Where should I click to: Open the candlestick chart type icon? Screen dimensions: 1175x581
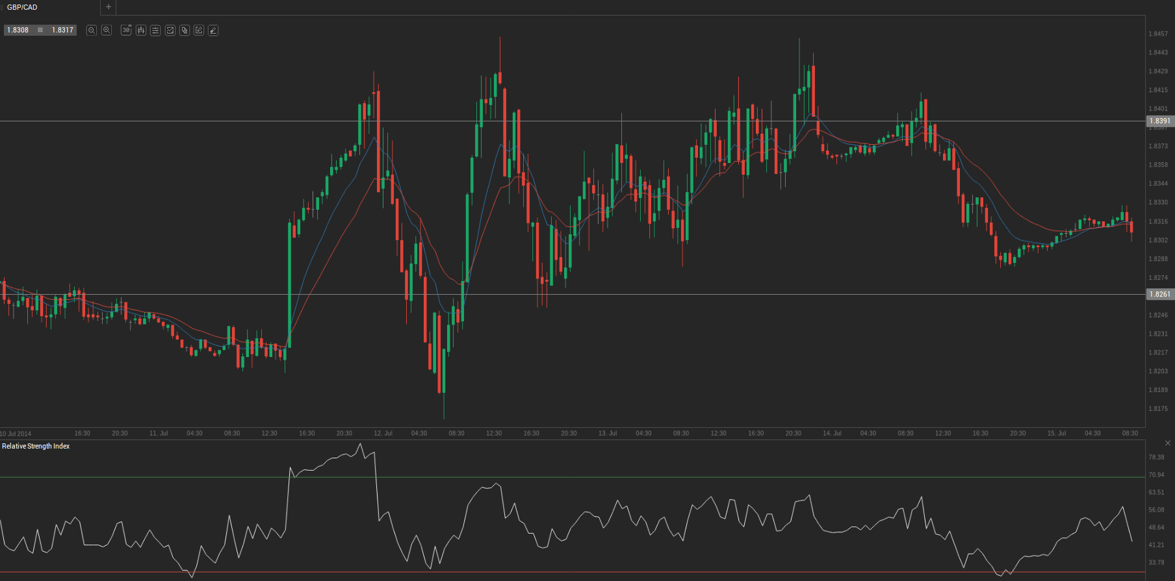pos(141,31)
